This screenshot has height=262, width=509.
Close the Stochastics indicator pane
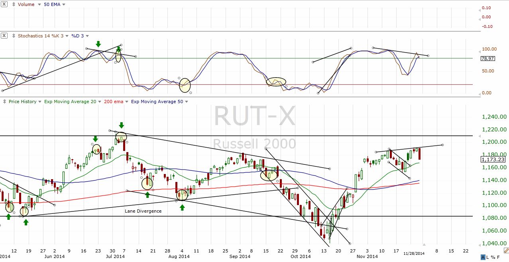[x=4, y=36]
